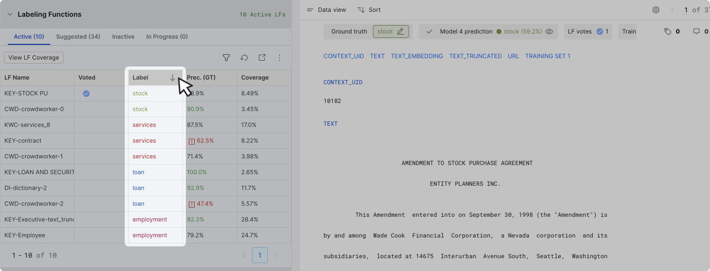Click the refresh LFs icon

[x=244, y=58]
